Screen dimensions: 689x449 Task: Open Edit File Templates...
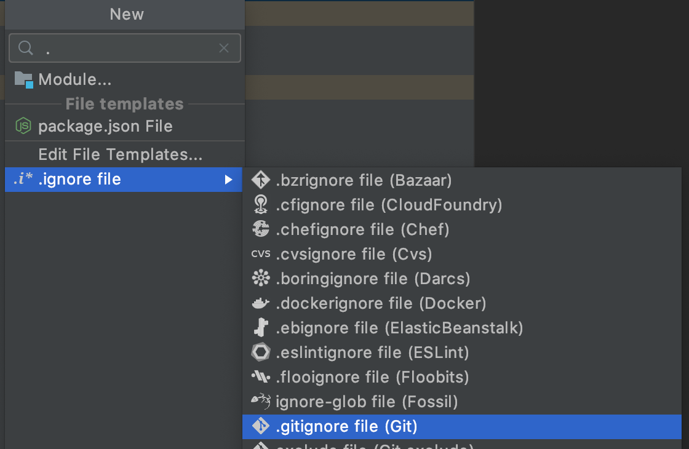(x=125, y=154)
